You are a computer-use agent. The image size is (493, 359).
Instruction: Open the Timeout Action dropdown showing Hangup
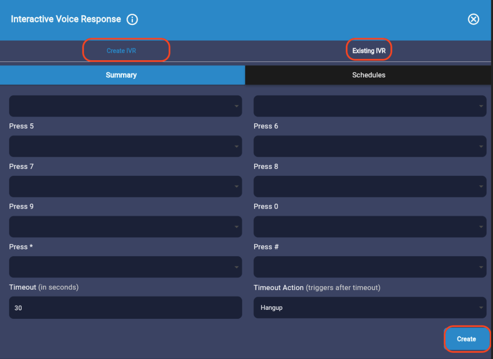[x=370, y=308]
